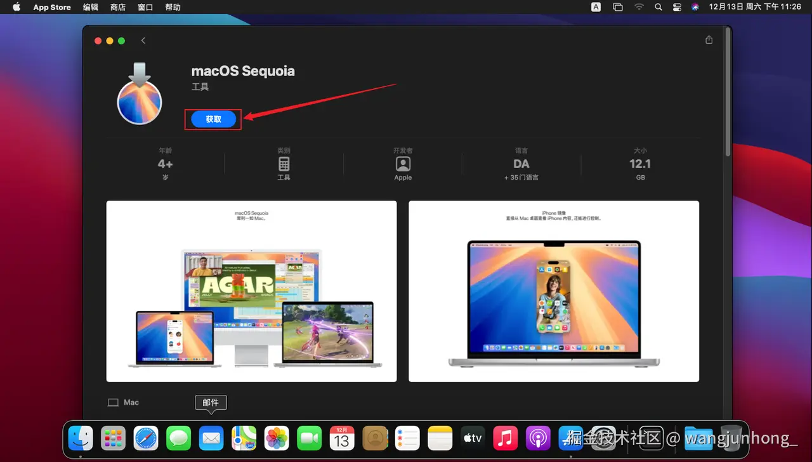Launch Apple TV from the Dock

[x=473, y=438]
